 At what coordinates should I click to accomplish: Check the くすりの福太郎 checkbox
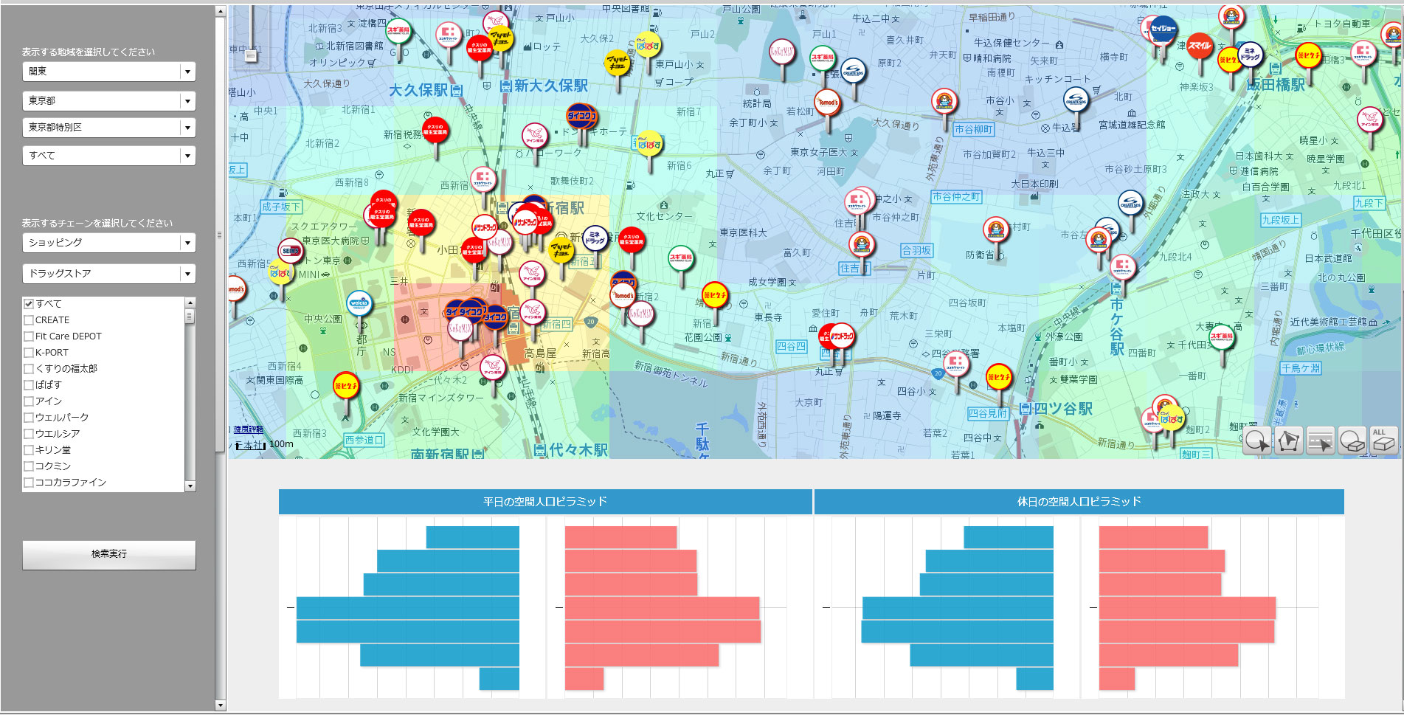[x=29, y=368]
